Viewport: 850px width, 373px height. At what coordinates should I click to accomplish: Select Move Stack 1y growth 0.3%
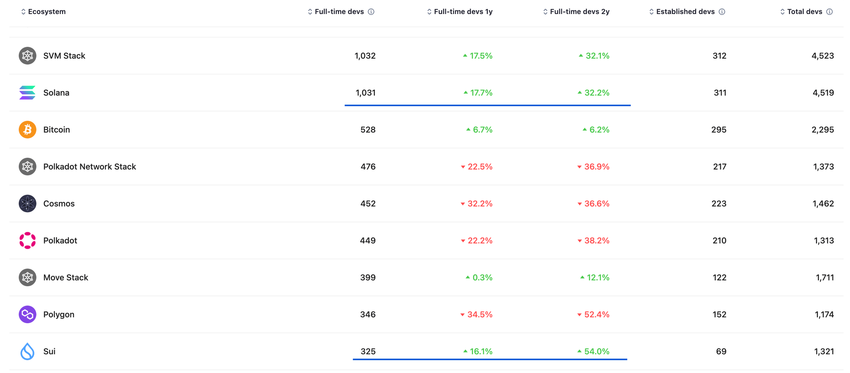coord(479,277)
